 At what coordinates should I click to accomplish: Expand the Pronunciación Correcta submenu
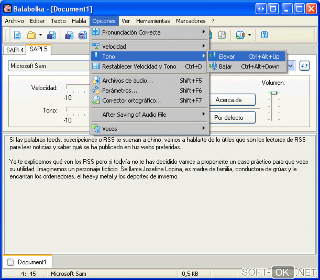tap(149, 32)
